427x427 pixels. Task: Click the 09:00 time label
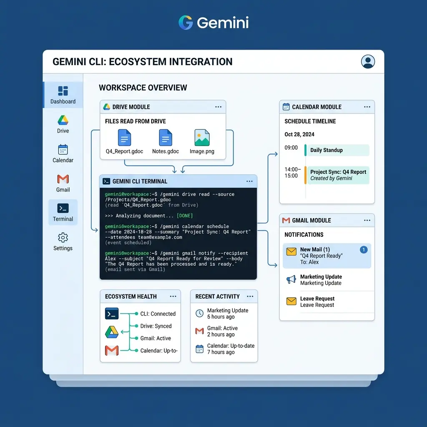click(x=291, y=148)
